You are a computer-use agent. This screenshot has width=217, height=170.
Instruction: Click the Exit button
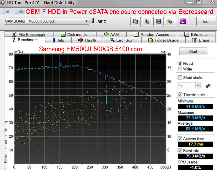coord(206,21)
